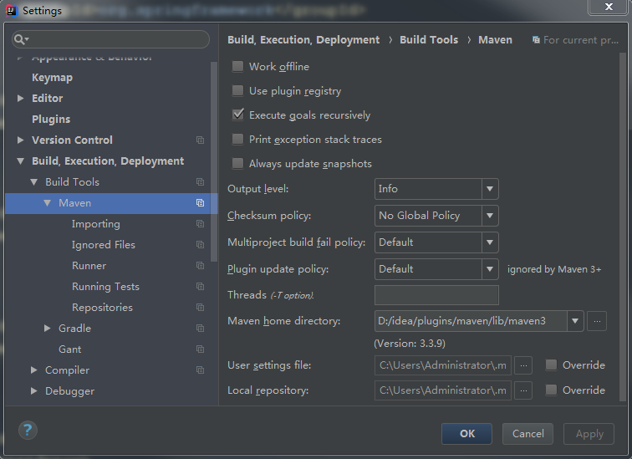Click the IntelliJ logo in the title bar
632x459 pixels.
[x=12, y=10]
